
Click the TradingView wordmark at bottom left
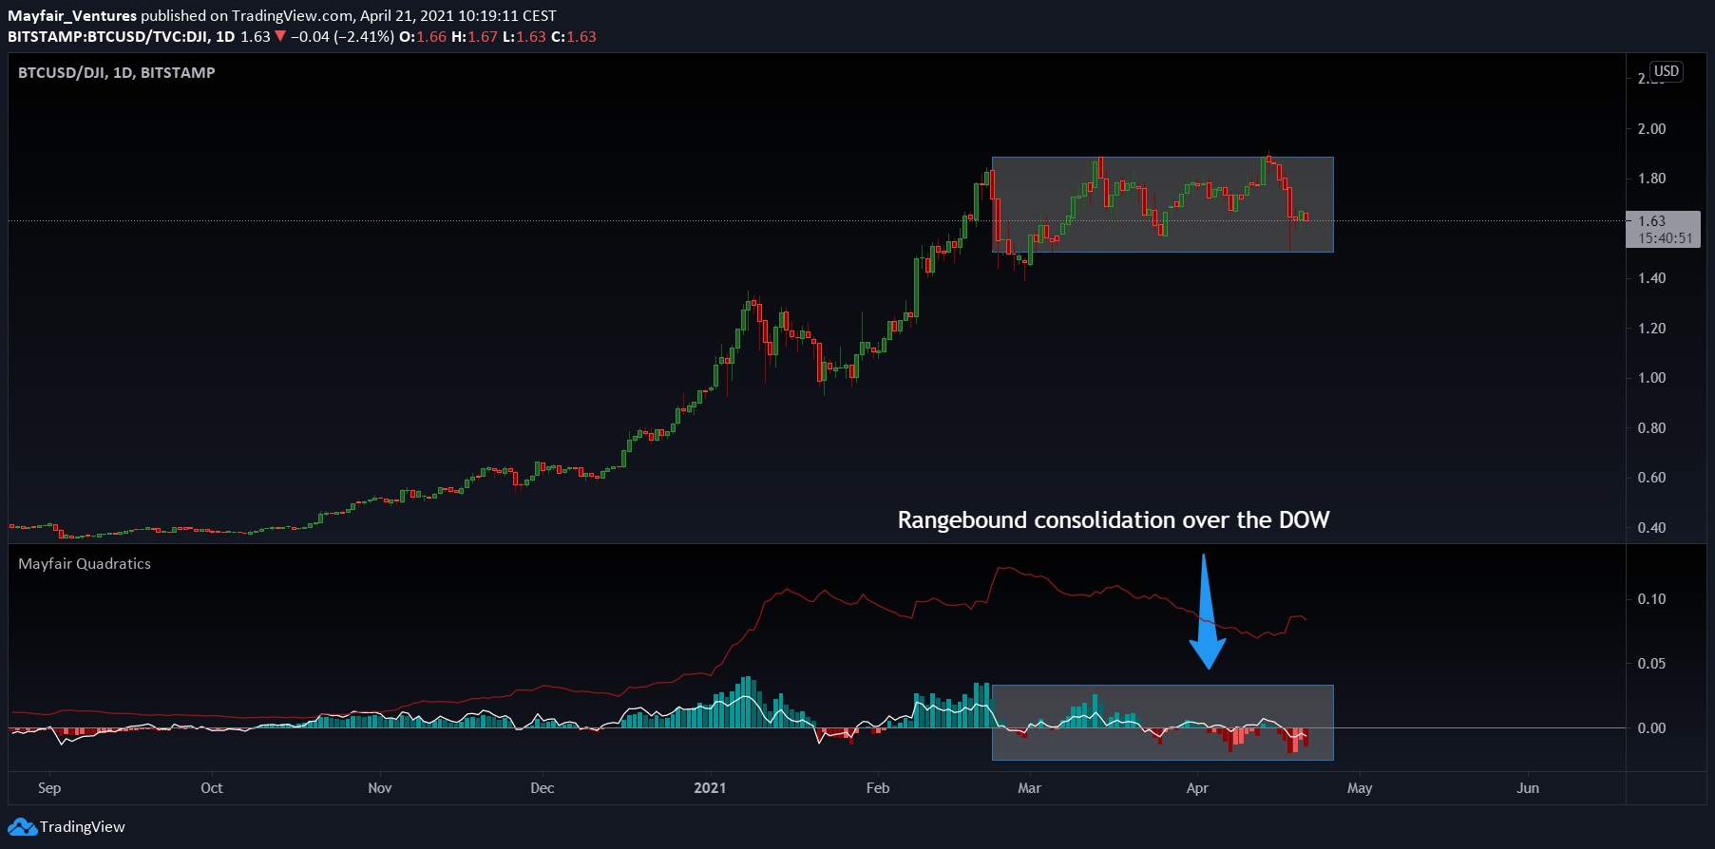[x=82, y=827]
